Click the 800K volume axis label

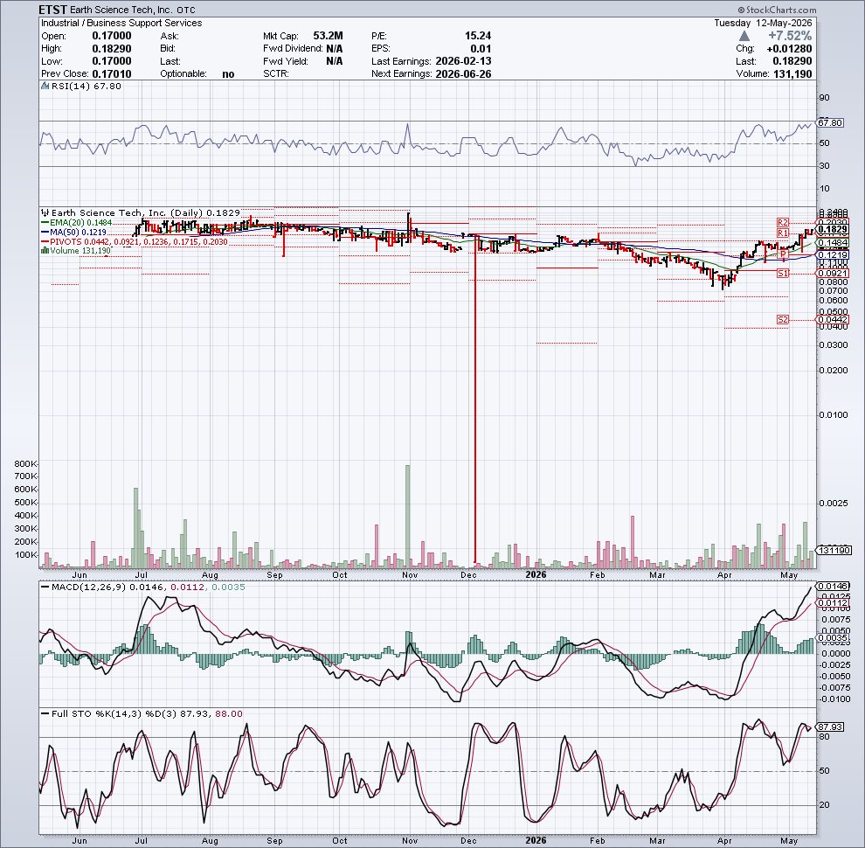pos(25,463)
